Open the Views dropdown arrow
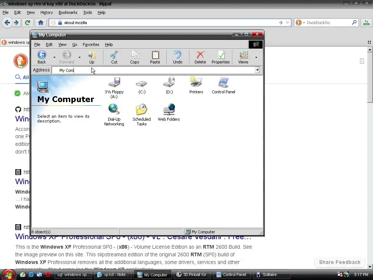Viewport: 373px width, 280px height. (256, 57)
